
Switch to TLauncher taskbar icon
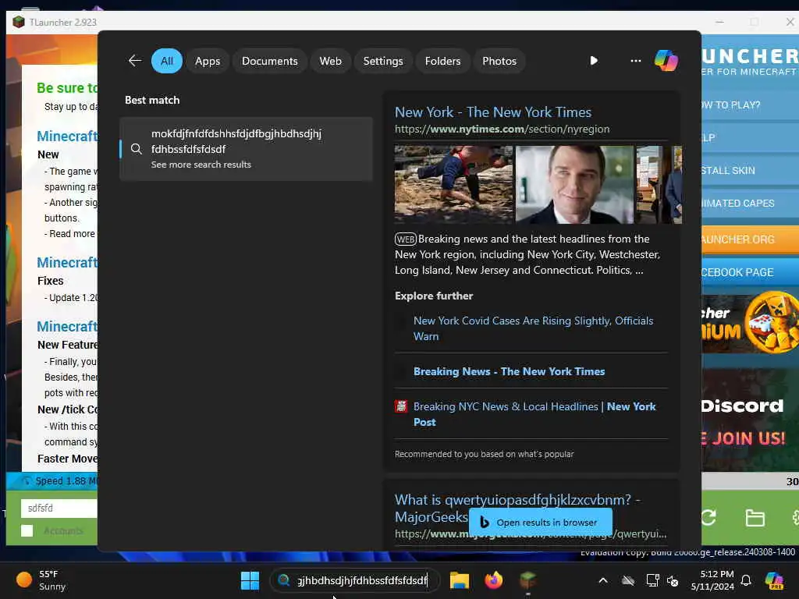tap(528, 580)
